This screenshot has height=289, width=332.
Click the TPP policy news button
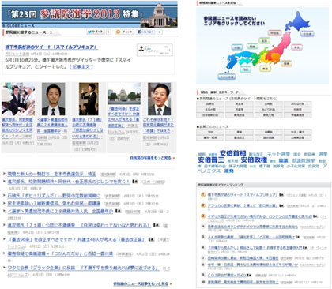210,132
